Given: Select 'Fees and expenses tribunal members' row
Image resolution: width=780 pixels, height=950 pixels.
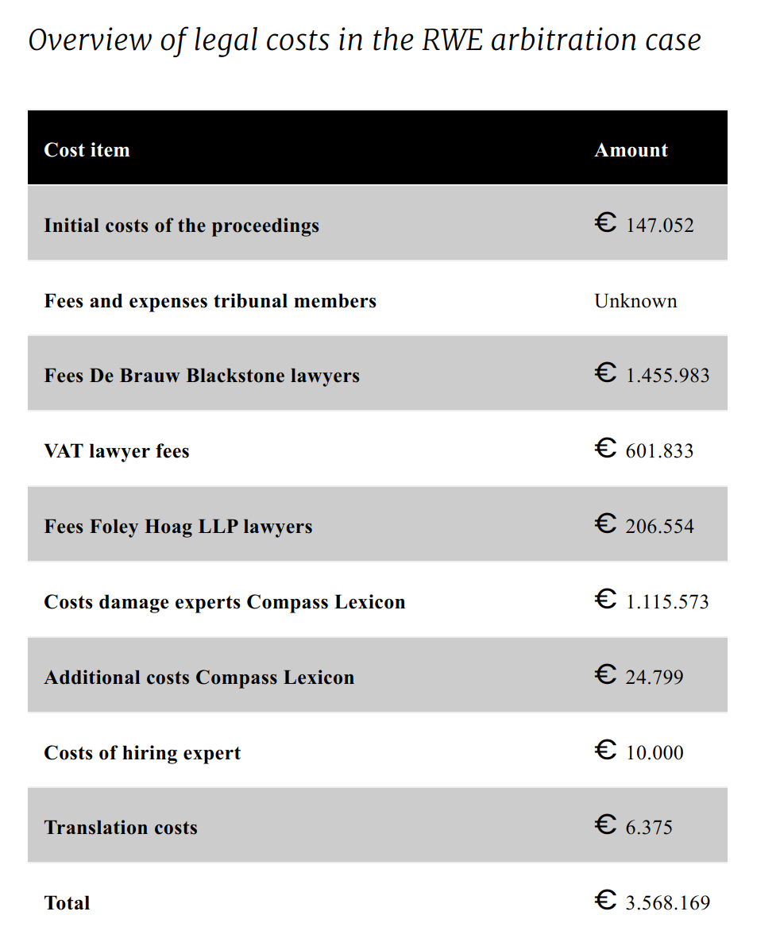Looking at the screenshot, I should (x=377, y=299).
